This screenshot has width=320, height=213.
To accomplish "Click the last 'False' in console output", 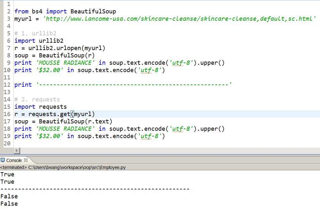I will tap(9, 204).
